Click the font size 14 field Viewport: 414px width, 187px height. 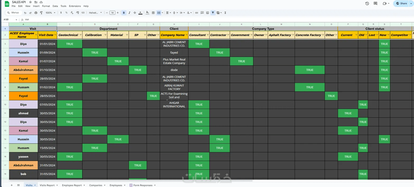point(112,13)
